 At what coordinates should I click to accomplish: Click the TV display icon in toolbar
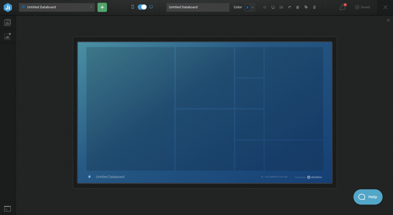[x=273, y=7]
